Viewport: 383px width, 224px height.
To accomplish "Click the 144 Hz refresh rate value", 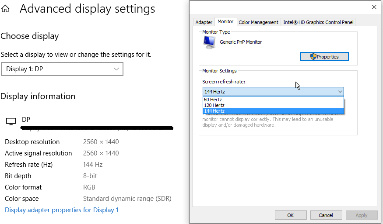I will pyautogui.click(x=93, y=165).
